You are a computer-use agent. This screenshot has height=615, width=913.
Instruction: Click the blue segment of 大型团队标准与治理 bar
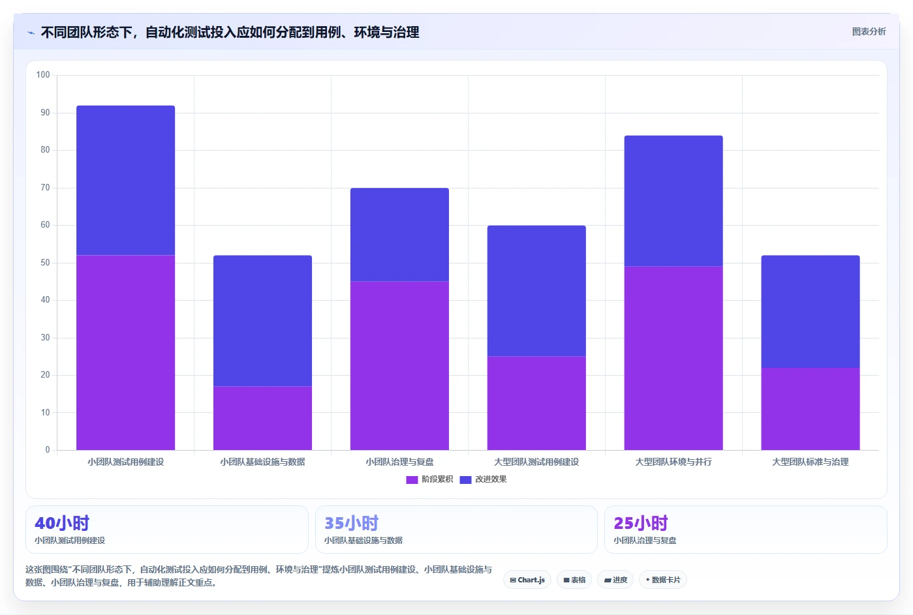click(811, 311)
